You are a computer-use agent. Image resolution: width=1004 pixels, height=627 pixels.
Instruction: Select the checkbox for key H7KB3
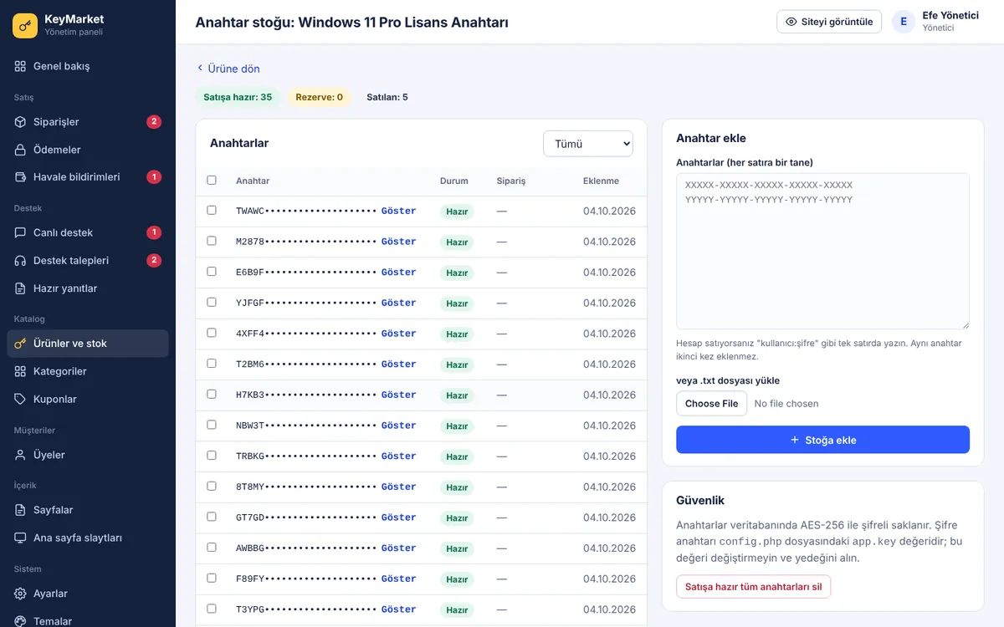click(x=212, y=395)
